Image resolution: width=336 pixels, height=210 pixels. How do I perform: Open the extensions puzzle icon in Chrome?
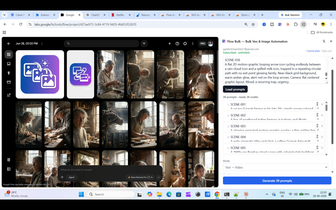pyautogui.click(x=296, y=24)
